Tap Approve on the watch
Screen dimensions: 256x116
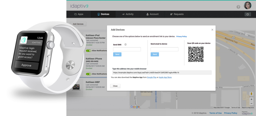(26, 65)
